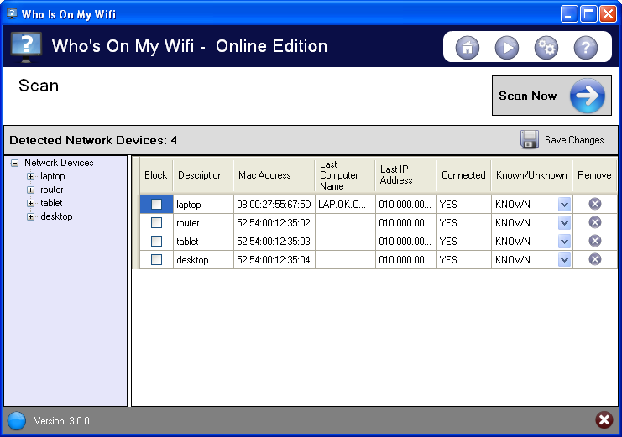Expand the router tree node

[30, 190]
